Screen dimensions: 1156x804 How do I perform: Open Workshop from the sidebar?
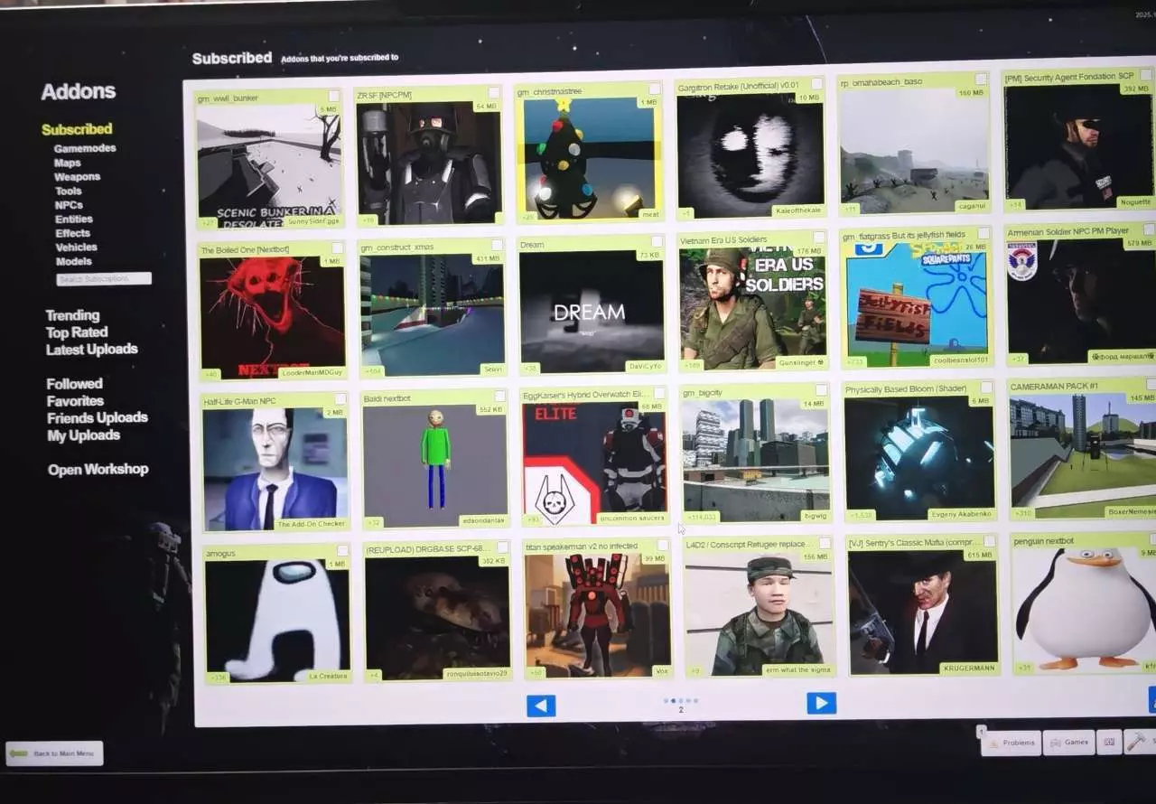pyautogui.click(x=98, y=469)
